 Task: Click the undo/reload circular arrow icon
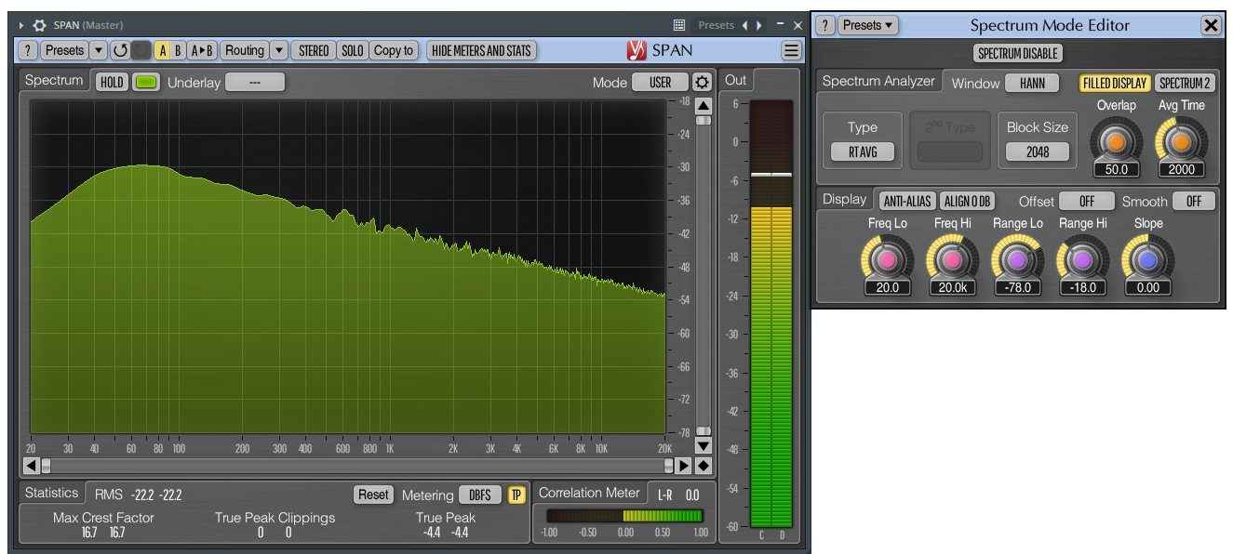[x=120, y=50]
